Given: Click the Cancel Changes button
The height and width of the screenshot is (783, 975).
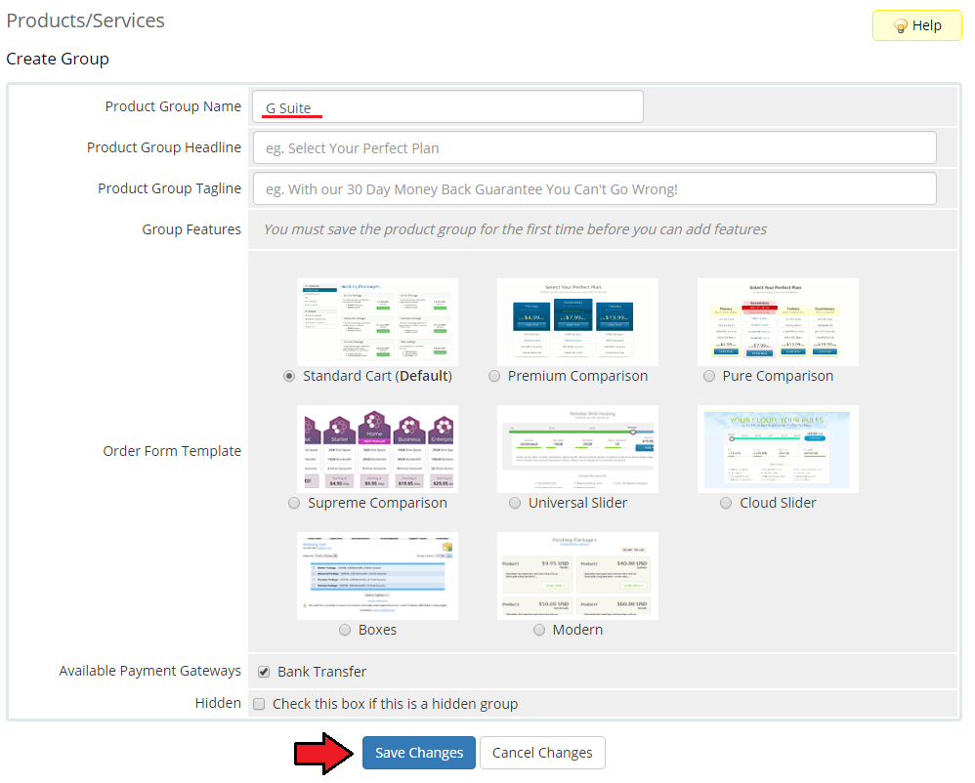Looking at the screenshot, I should pyautogui.click(x=542, y=753).
